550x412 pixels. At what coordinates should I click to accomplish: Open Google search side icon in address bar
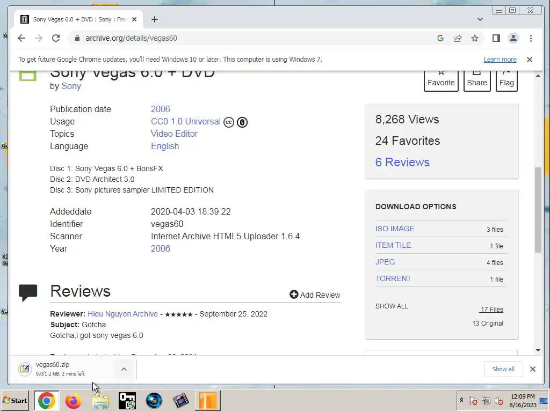[440, 38]
